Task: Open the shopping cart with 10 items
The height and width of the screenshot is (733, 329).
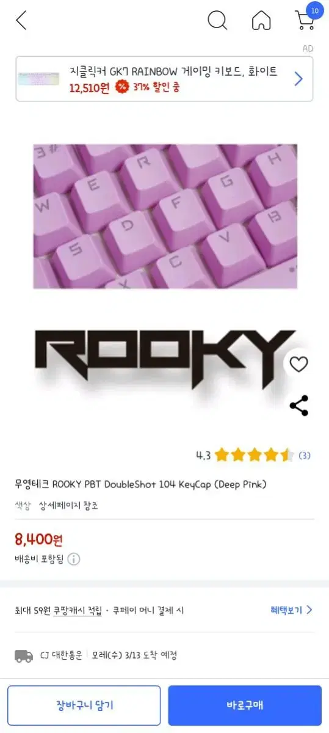Action: [305, 21]
